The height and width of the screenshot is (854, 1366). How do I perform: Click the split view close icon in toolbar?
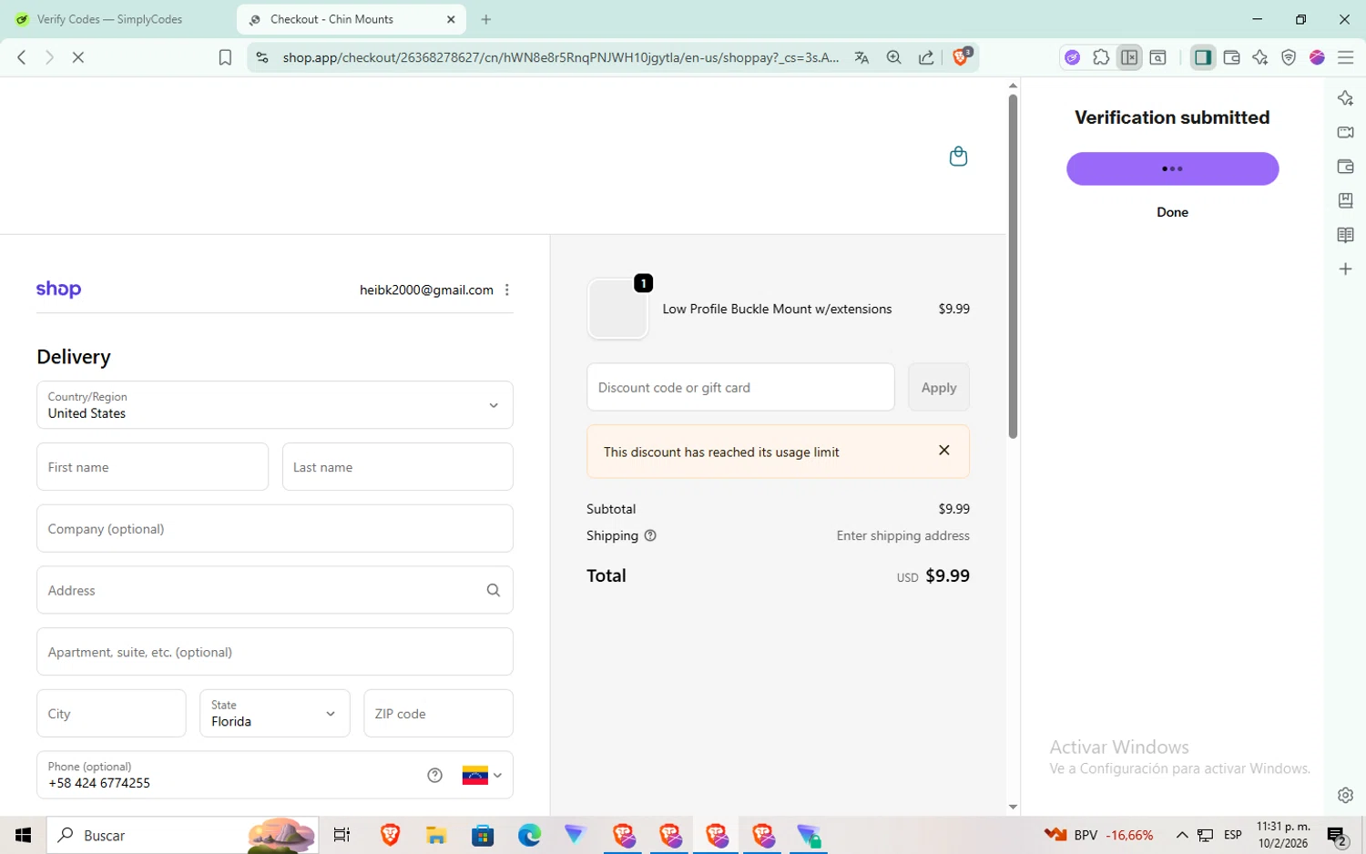[1129, 57]
